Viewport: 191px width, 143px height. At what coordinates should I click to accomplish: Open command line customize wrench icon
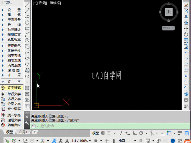[27, 123]
